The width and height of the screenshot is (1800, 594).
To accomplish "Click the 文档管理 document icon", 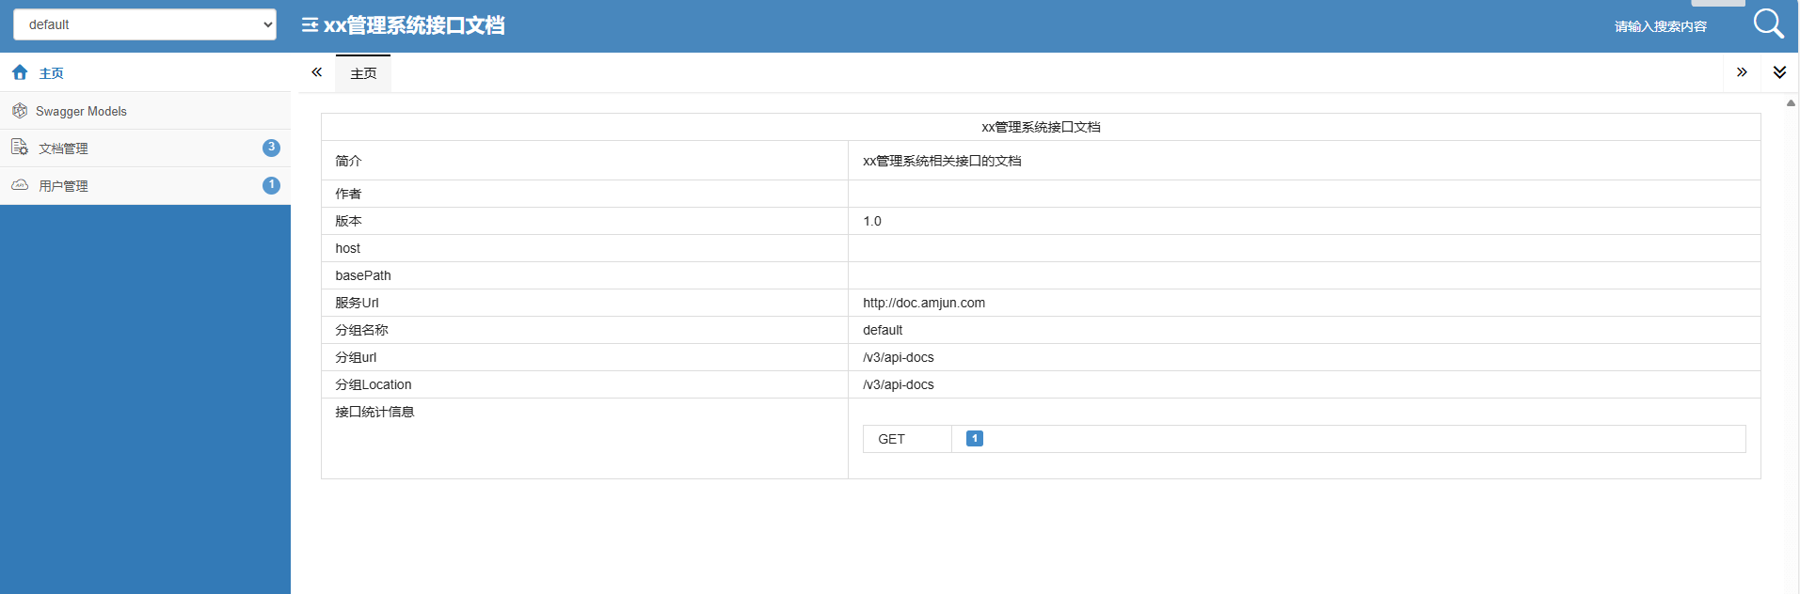I will point(20,148).
